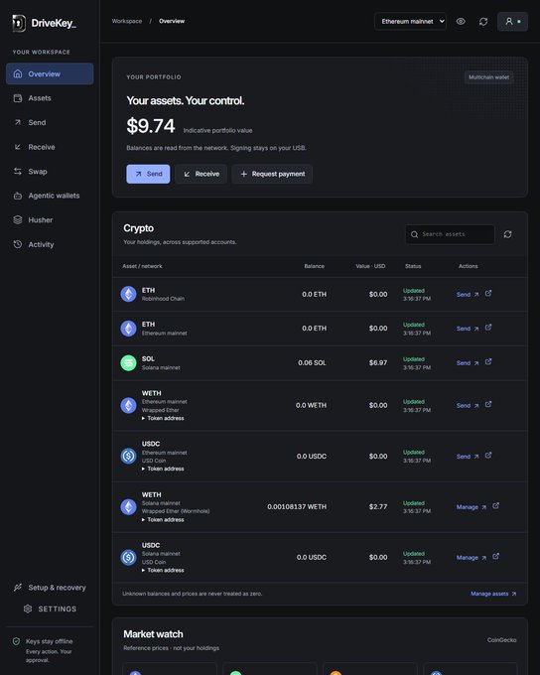Viewport: 540px width, 675px height.
Task: Click Send for WETH on Ethereum mainnet
Action: pos(468,406)
